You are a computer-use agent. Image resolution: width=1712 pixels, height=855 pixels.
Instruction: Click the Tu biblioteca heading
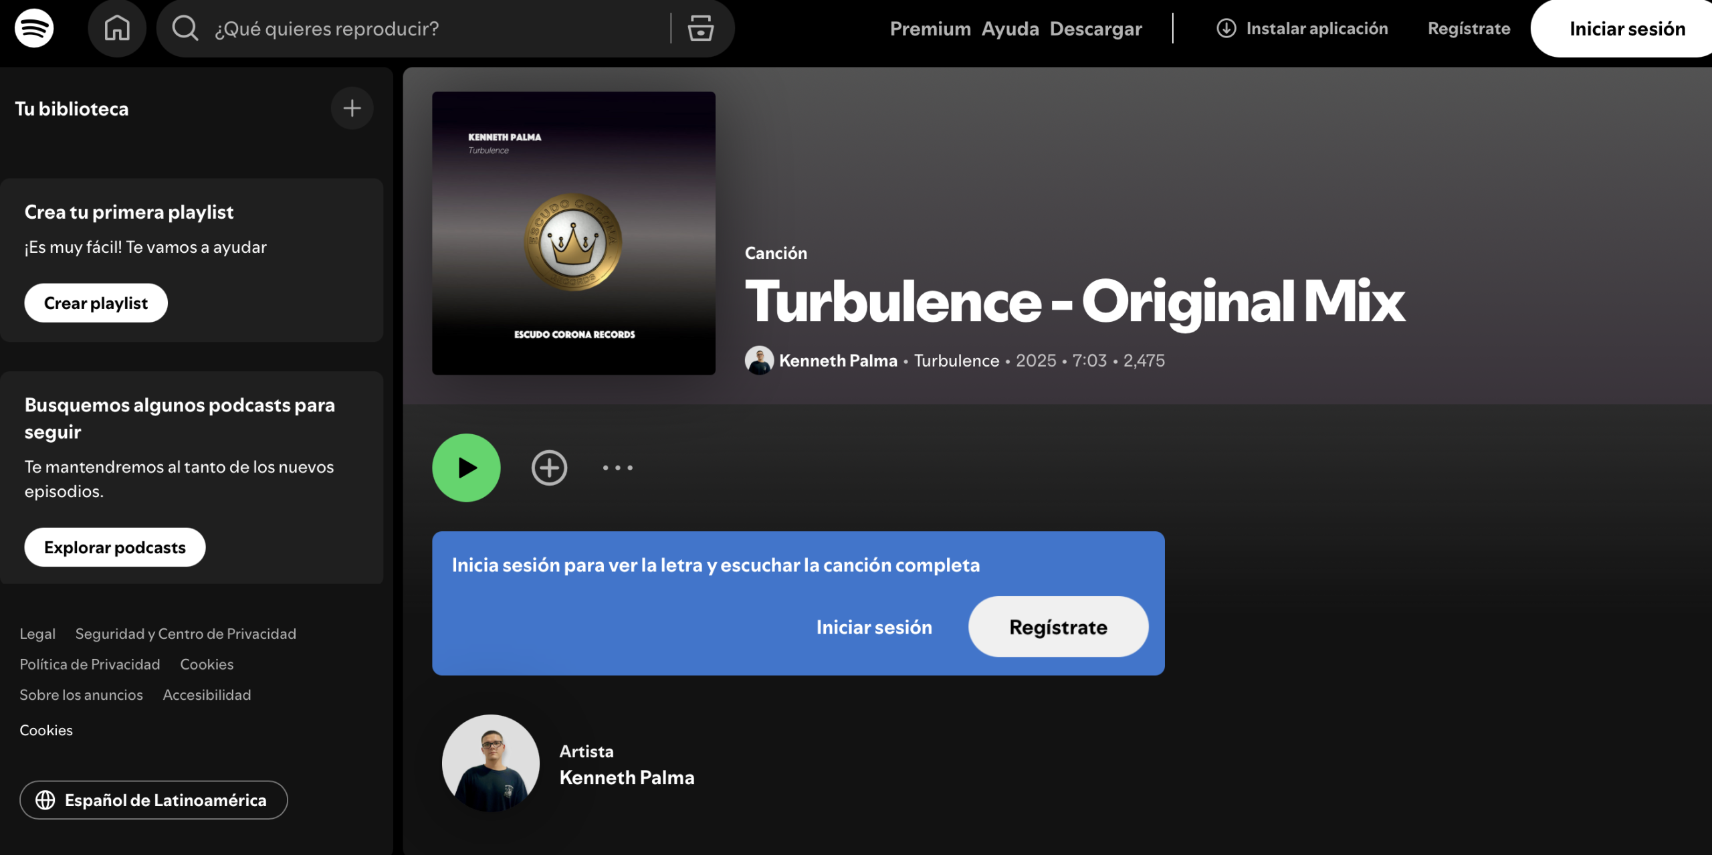(72, 108)
